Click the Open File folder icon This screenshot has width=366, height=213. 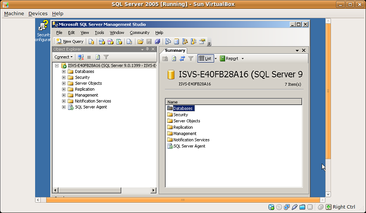tap(140, 41)
